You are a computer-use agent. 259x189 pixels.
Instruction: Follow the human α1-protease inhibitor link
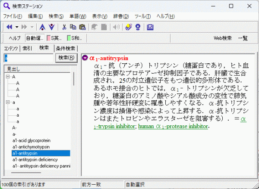(x=173, y=127)
